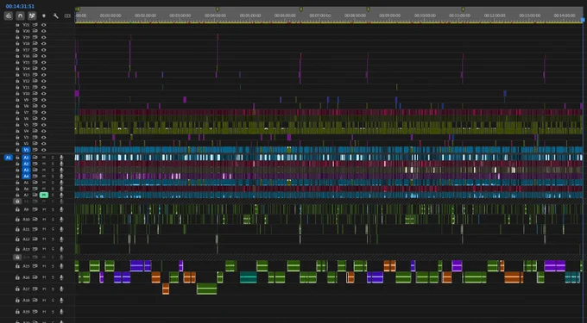Image resolution: width=587 pixels, height=323 pixels.
Task: Toggle A1 track targeting
Action: click(26, 158)
